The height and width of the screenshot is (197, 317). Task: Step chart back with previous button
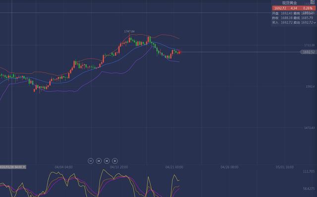99,161
